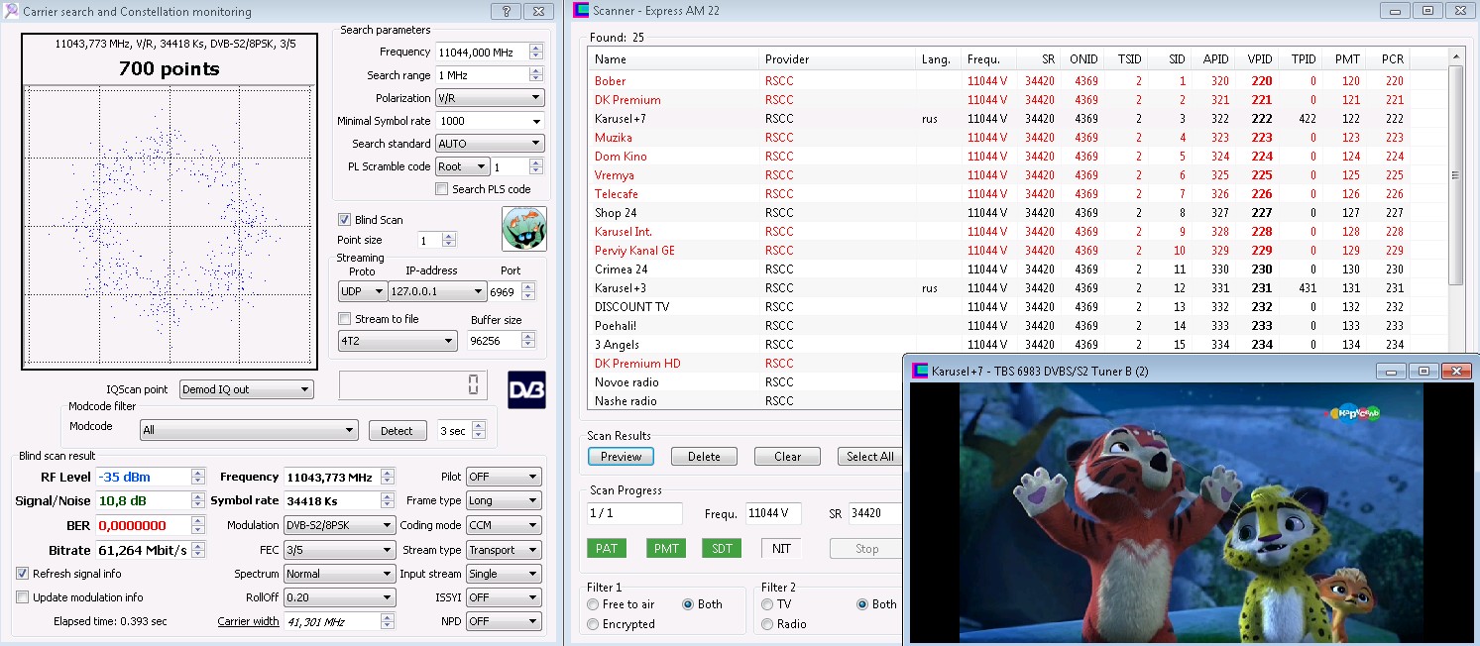Screen dimensions: 1480x646
Task: Open the streaming Proto UDP dropdown
Action: (x=362, y=292)
